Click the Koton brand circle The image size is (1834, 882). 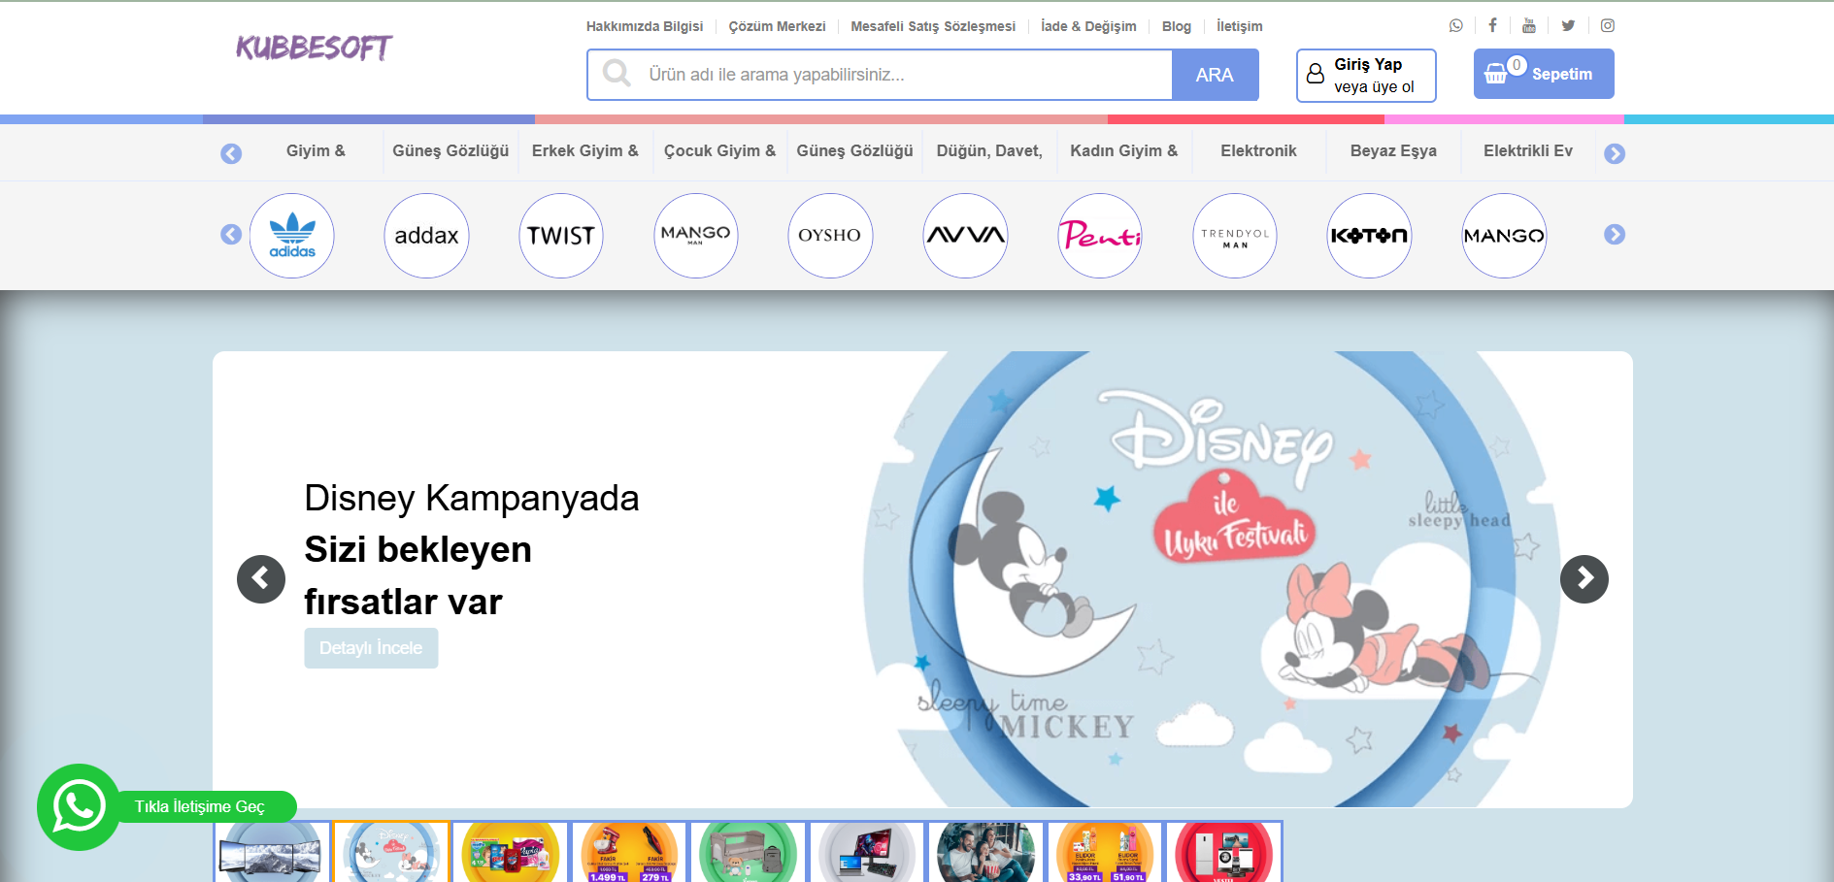(1369, 236)
